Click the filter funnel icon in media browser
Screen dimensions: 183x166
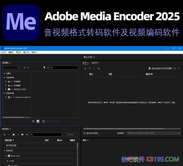[44, 68]
